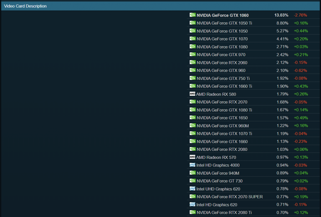Click the -0.62% change value
Viewport: 321px width, 217px height.
click(x=300, y=71)
